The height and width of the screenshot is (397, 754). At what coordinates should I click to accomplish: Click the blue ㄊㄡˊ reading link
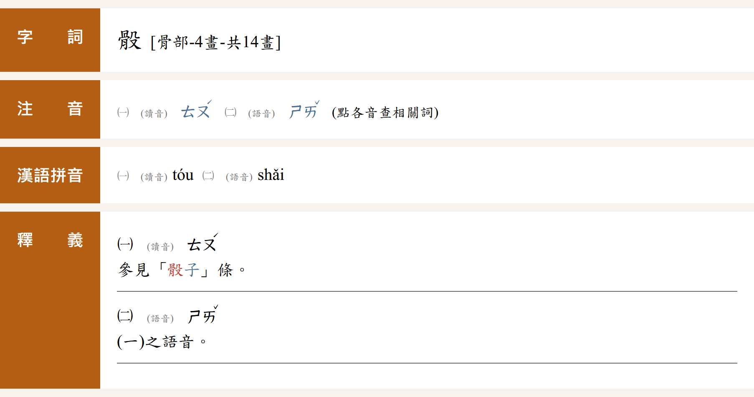coord(195,111)
